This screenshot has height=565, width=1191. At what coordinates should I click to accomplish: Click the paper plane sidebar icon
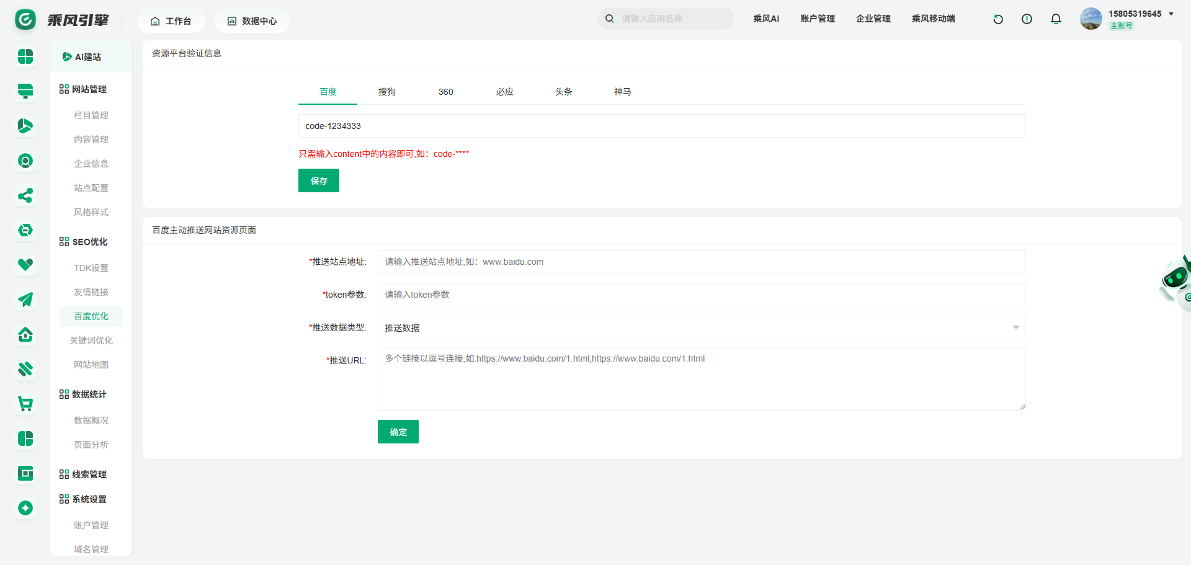coord(25,300)
